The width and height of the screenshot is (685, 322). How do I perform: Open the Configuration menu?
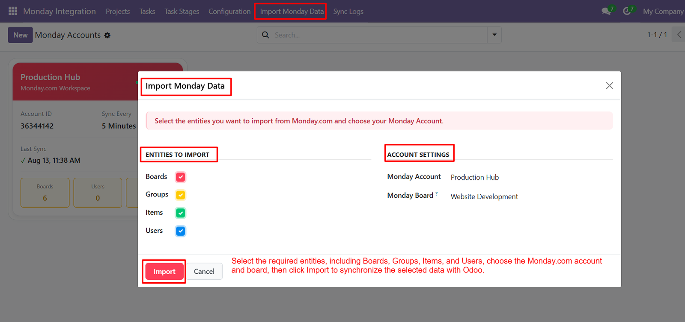pos(229,12)
